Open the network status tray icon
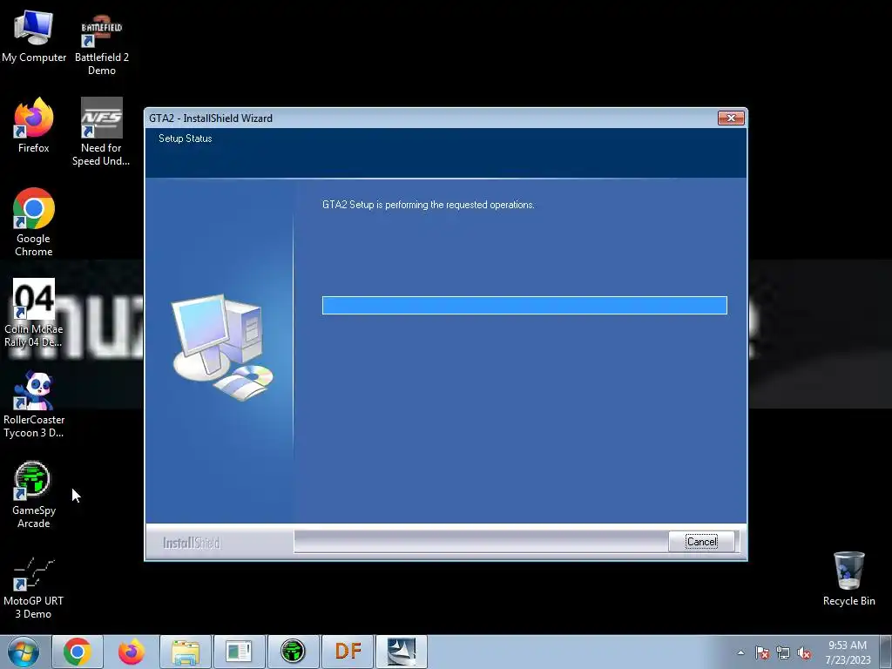The height and width of the screenshot is (669, 892). tap(783, 652)
